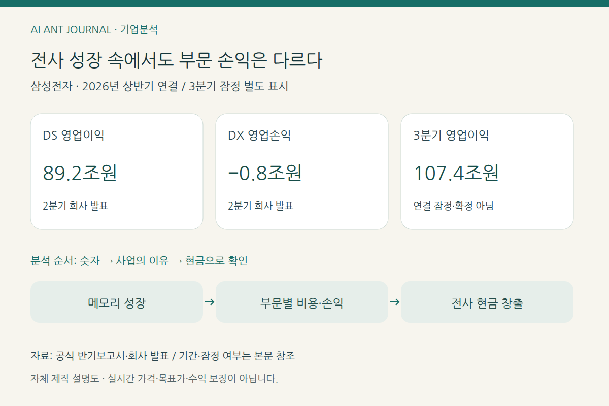Click the DS 영업이익 card label
609x406 pixels.
tap(74, 136)
